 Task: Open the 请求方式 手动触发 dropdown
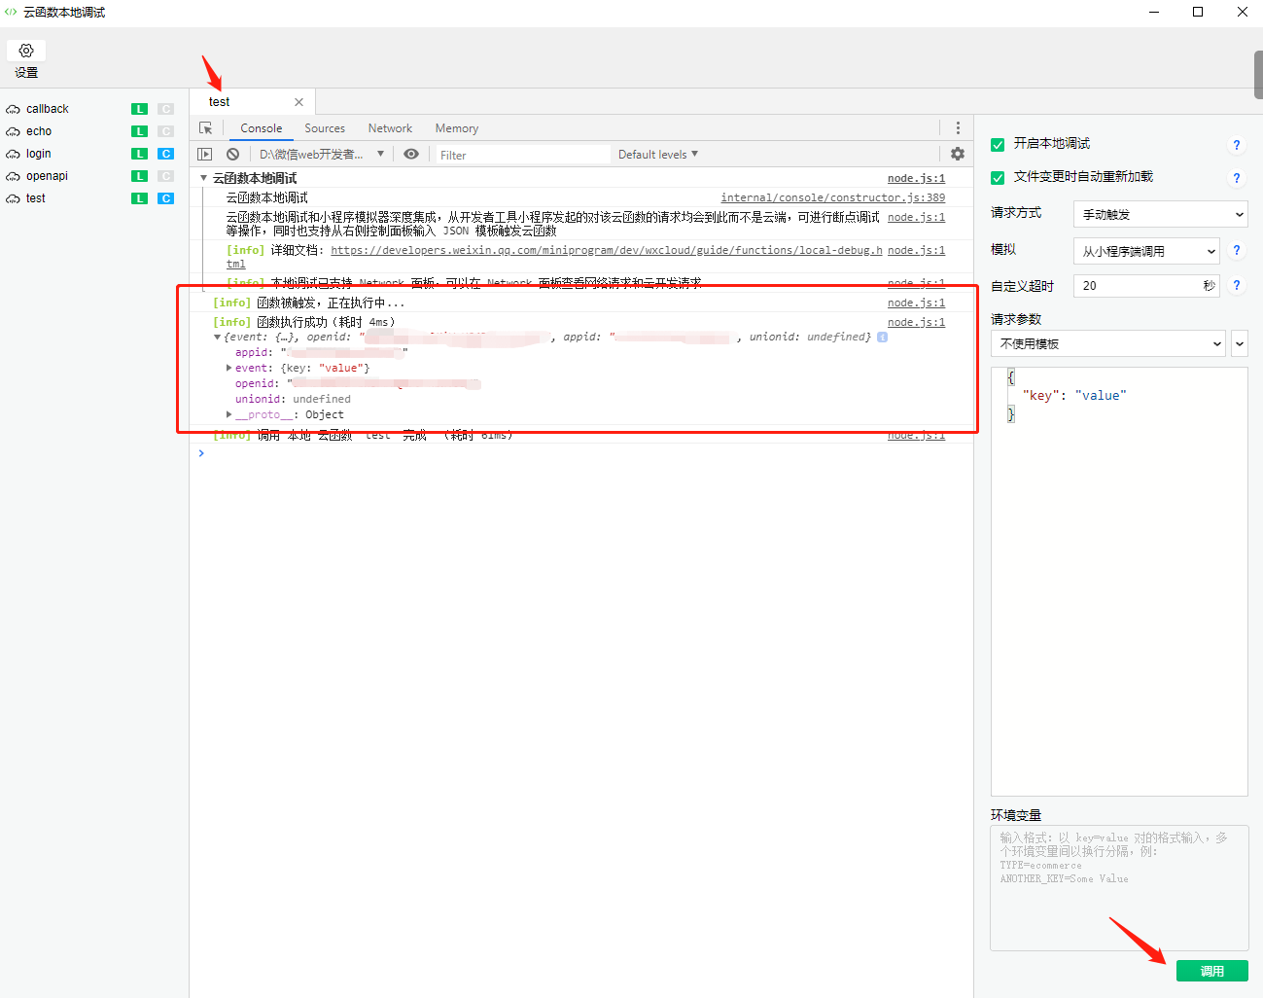[1161, 214]
